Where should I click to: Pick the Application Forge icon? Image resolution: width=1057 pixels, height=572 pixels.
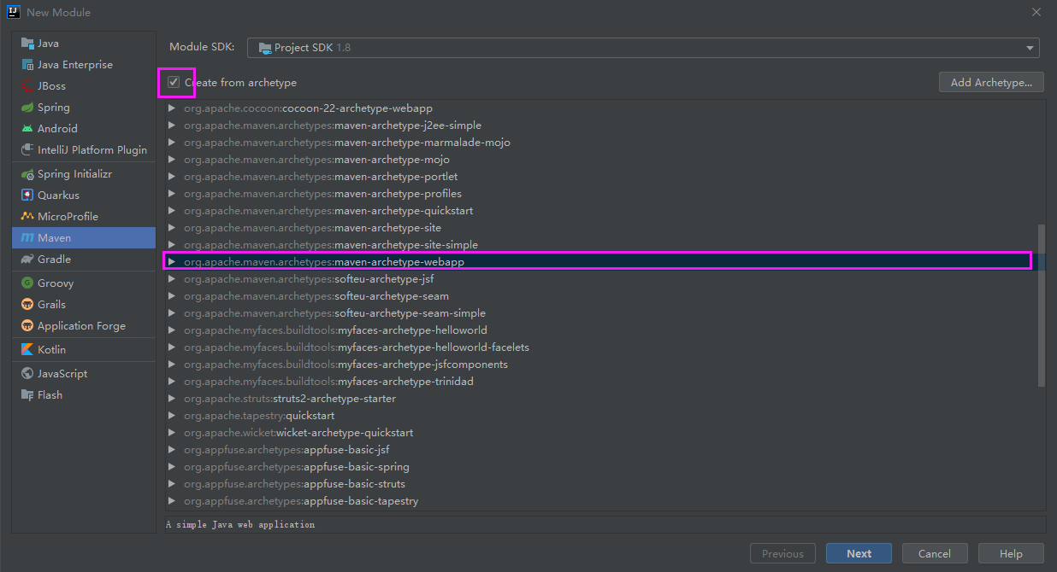[27, 326]
